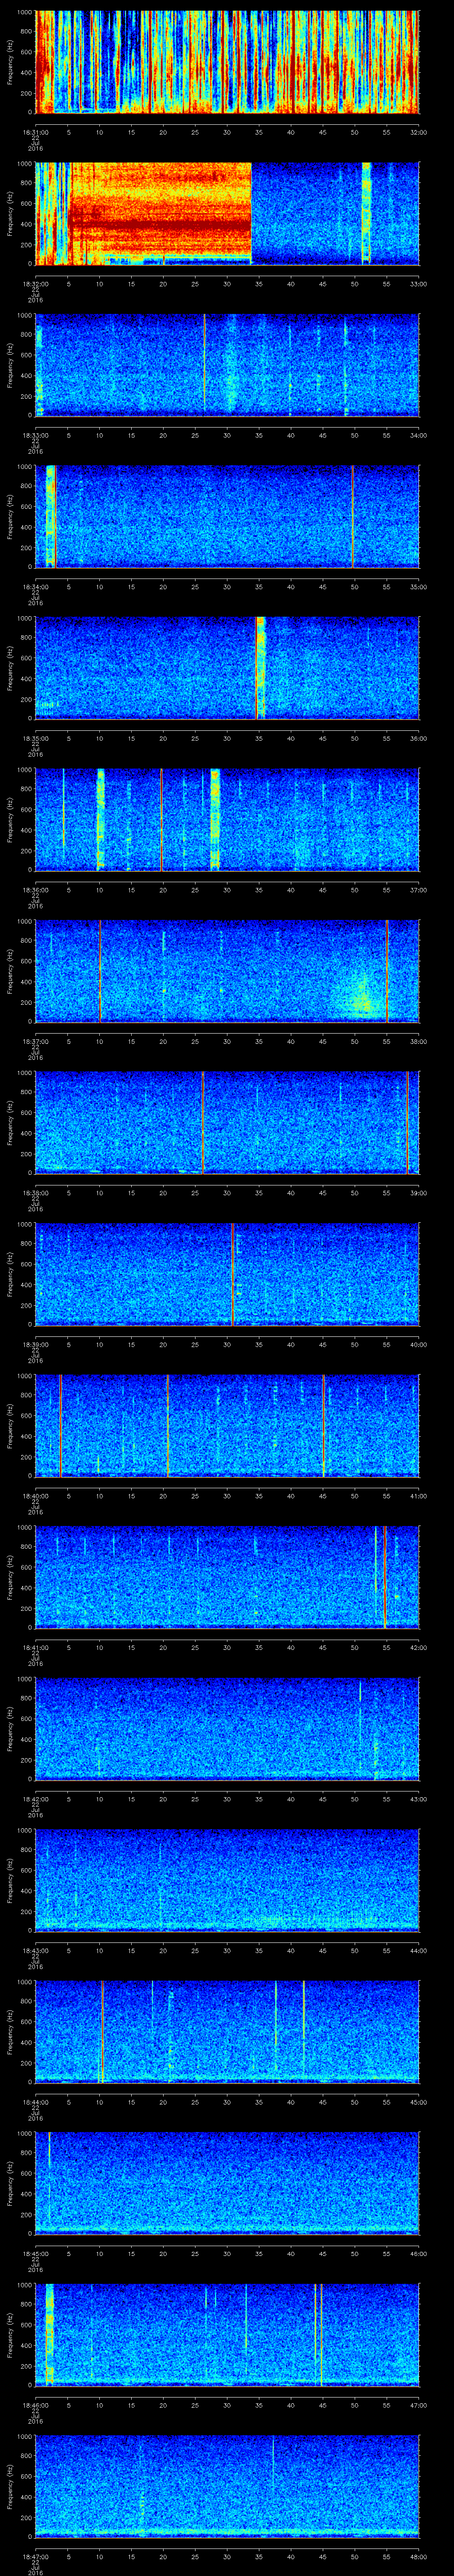Click the red line near 55 s in the 18:37:00 spectrogram
The image size is (454, 2576).
coord(387,970)
